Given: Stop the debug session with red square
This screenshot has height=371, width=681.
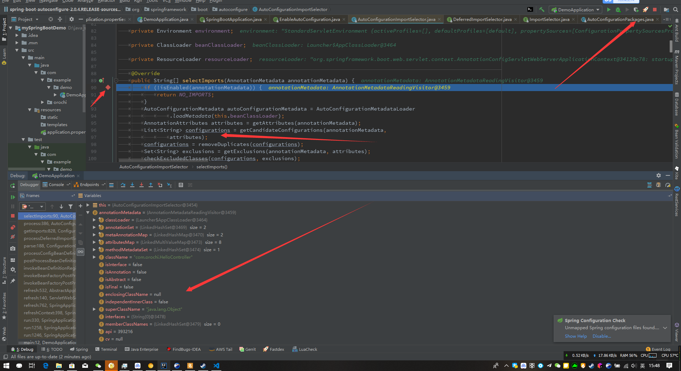Looking at the screenshot, I should [x=13, y=216].
